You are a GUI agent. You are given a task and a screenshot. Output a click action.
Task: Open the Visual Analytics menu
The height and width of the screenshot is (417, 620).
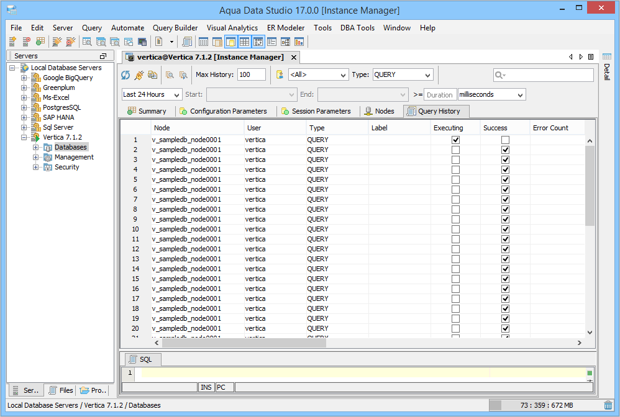pyautogui.click(x=232, y=28)
